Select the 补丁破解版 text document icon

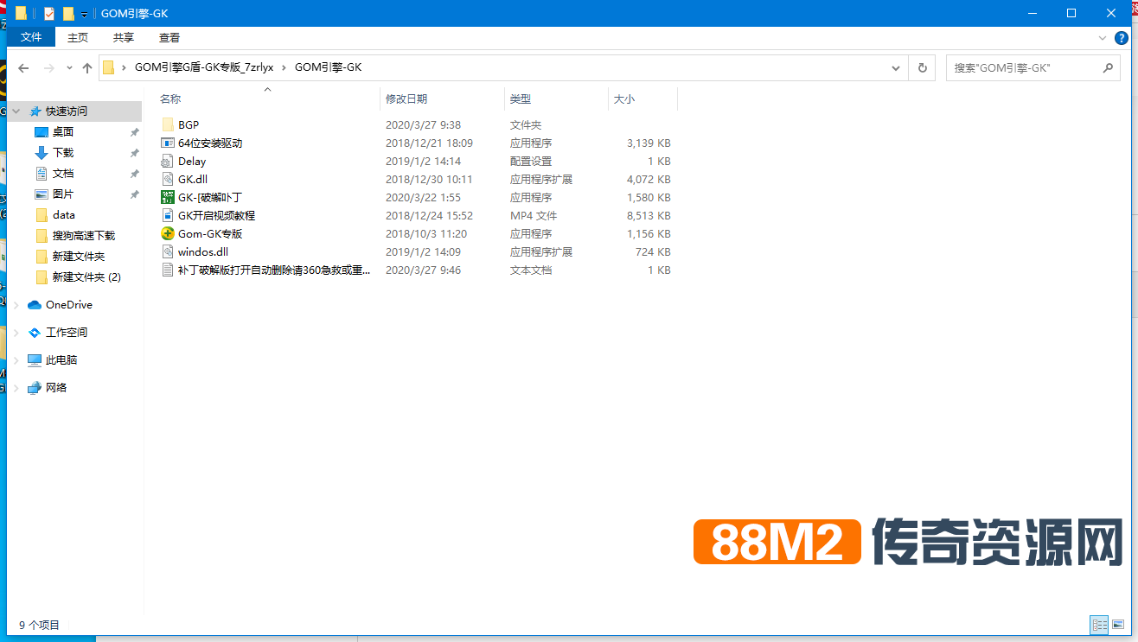pos(168,270)
